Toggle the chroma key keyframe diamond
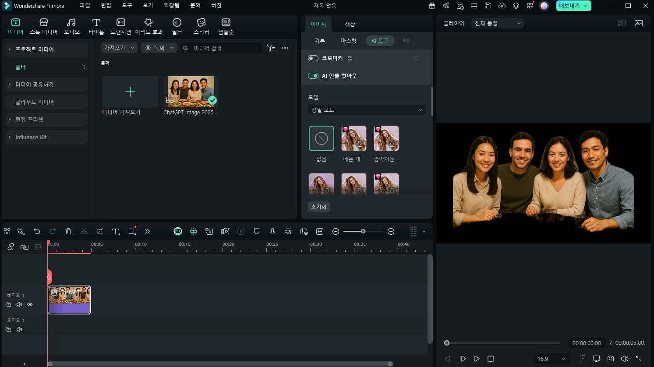Image resolution: width=654 pixels, height=367 pixels. point(416,58)
